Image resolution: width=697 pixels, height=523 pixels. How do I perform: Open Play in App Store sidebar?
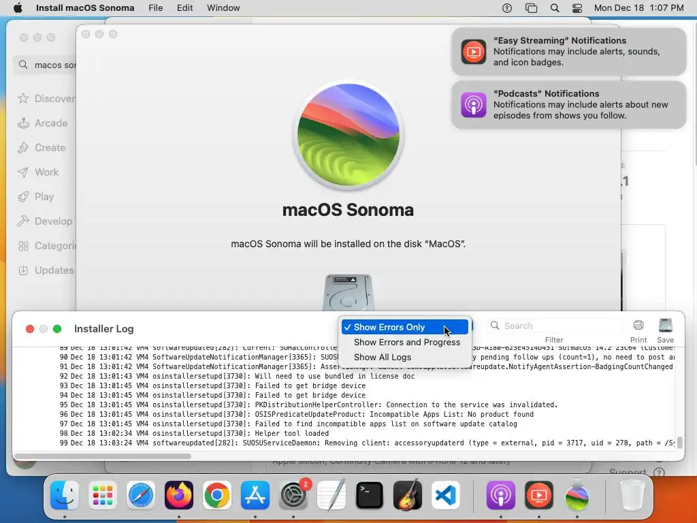[35, 197]
